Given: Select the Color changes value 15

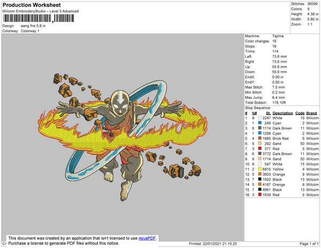Looking at the screenshot, I should (274, 41).
